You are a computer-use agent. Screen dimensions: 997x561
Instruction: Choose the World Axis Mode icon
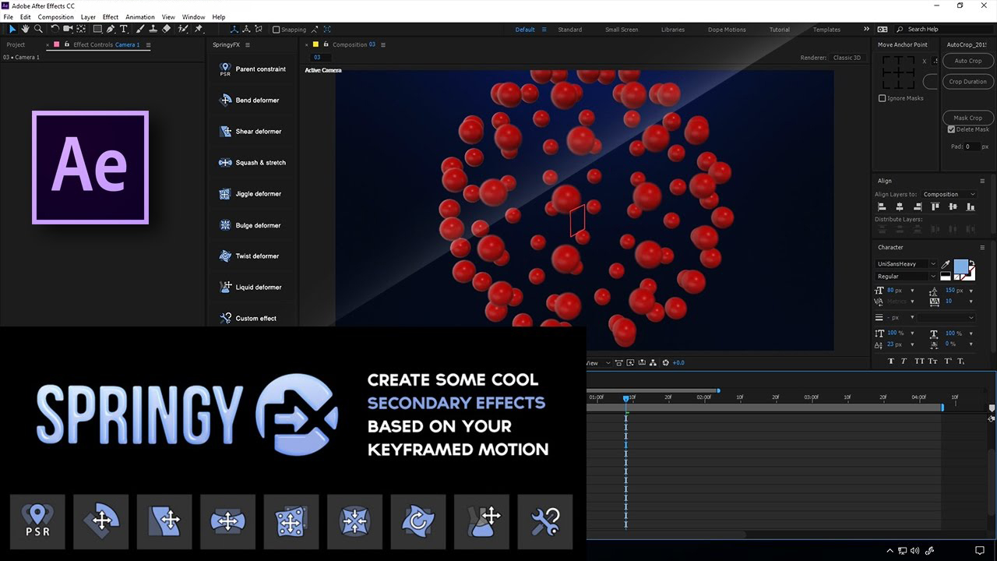(246, 29)
